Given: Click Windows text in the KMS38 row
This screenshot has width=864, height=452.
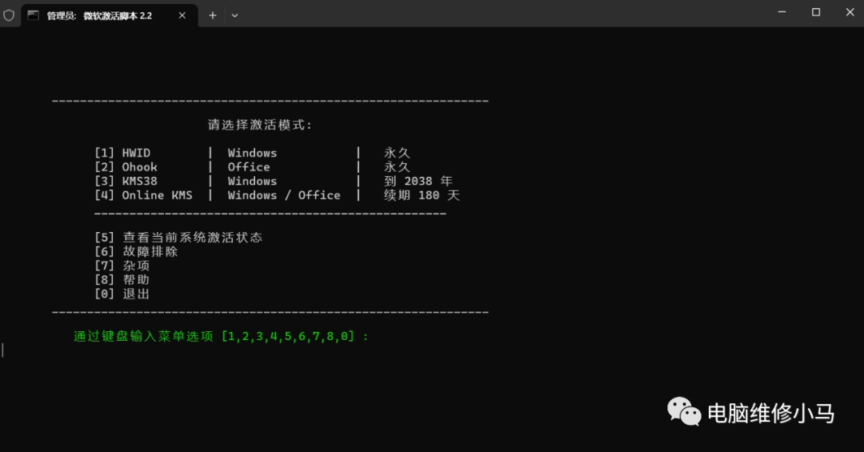Looking at the screenshot, I should [x=252, y=181].
